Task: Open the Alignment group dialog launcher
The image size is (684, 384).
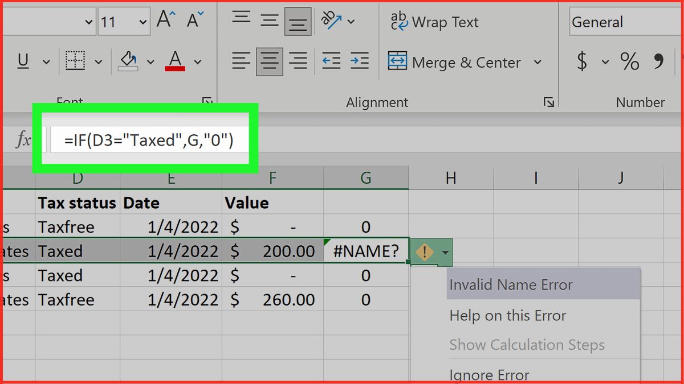Action: pos(549,101)
